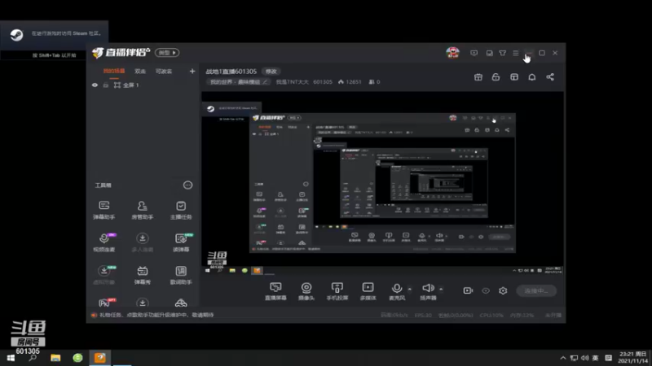Open taskbar search magnifier

point(33,358)
